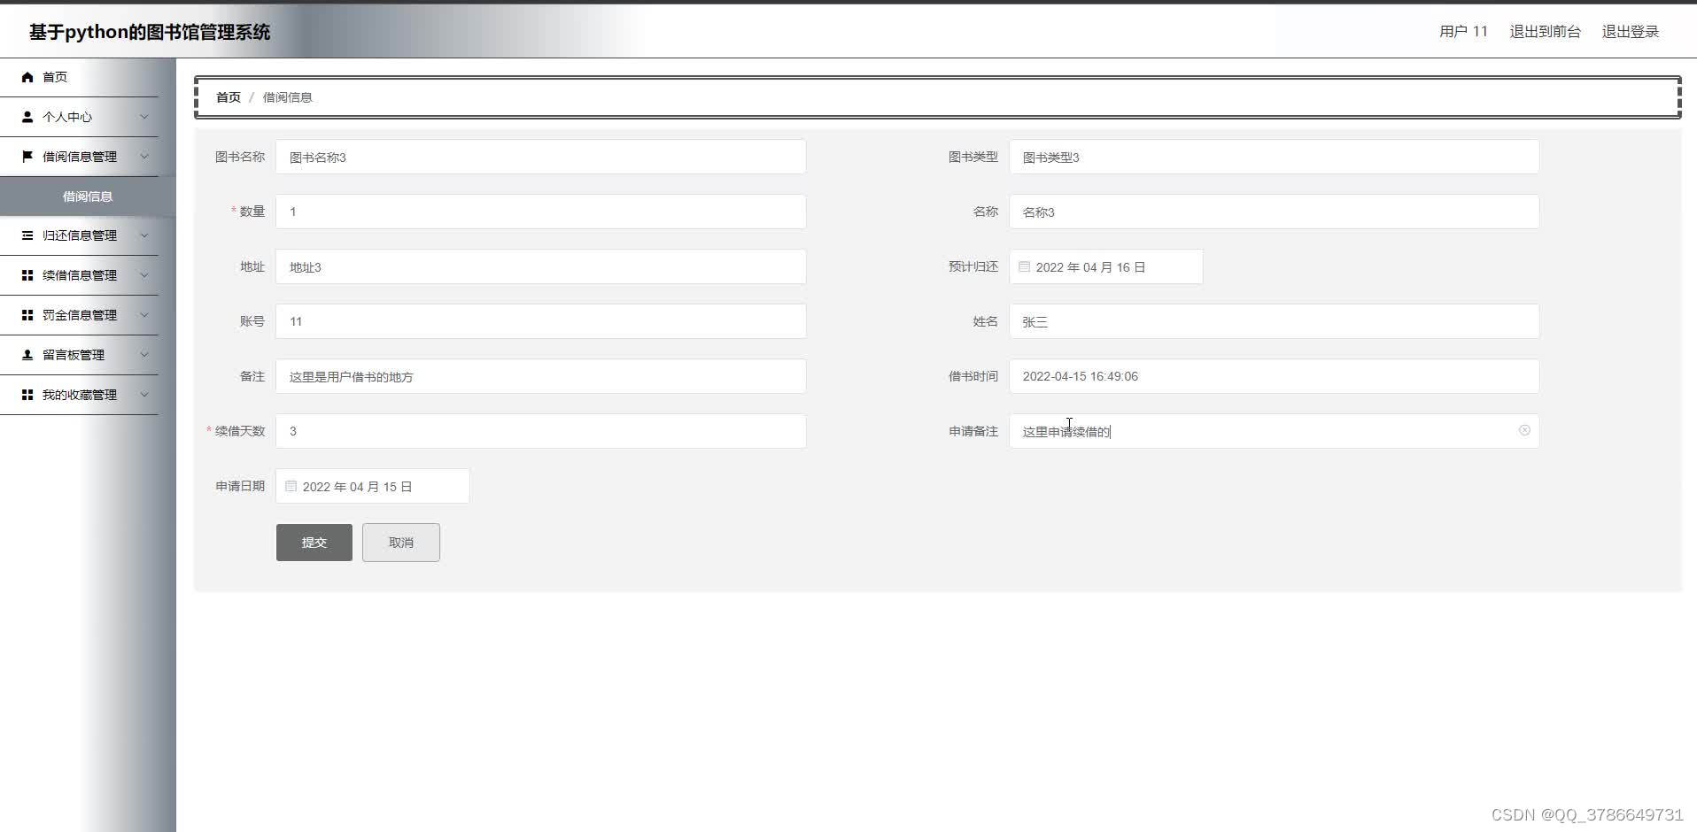Screen dimensions: 1697x832
Task: Expand the 个人中心 menu chevron
Action: 144,117
